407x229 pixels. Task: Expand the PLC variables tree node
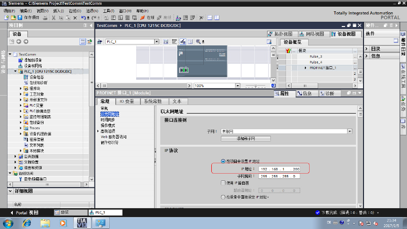coord(21,105)
